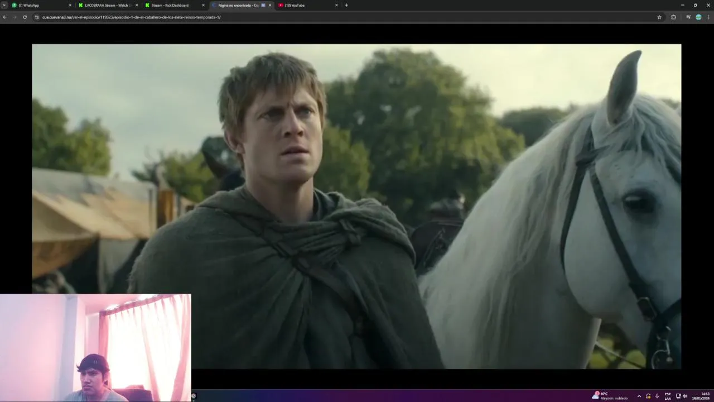The height and width of the screenshot is (402, 714).
Task: Open the Chrome profile avatar
Action: pos(698,17)
